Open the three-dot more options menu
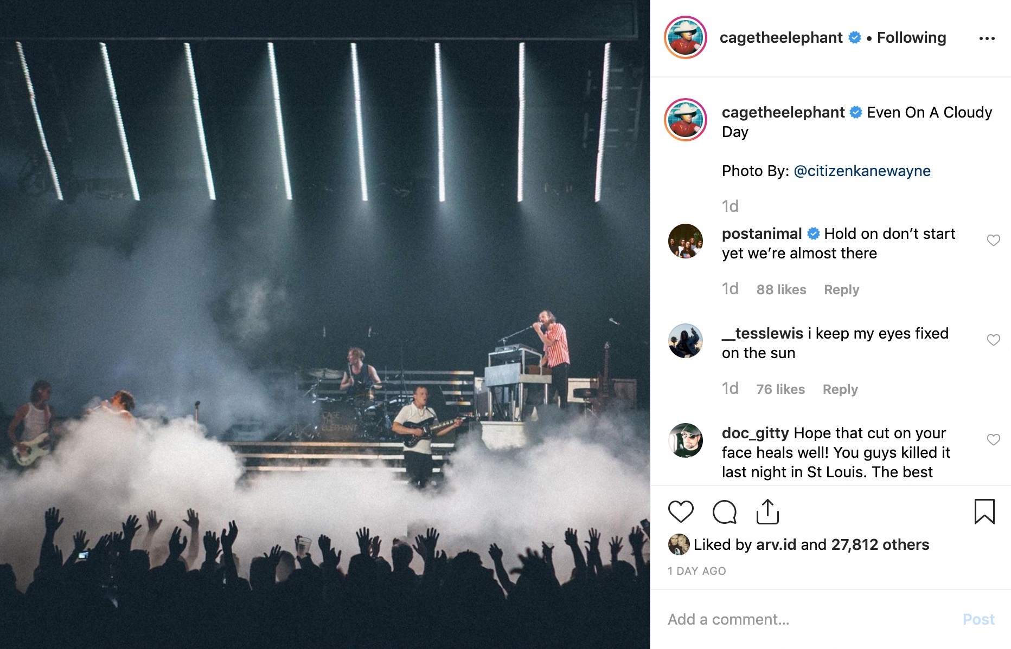 pyautogui.click(x=987, y=38)
